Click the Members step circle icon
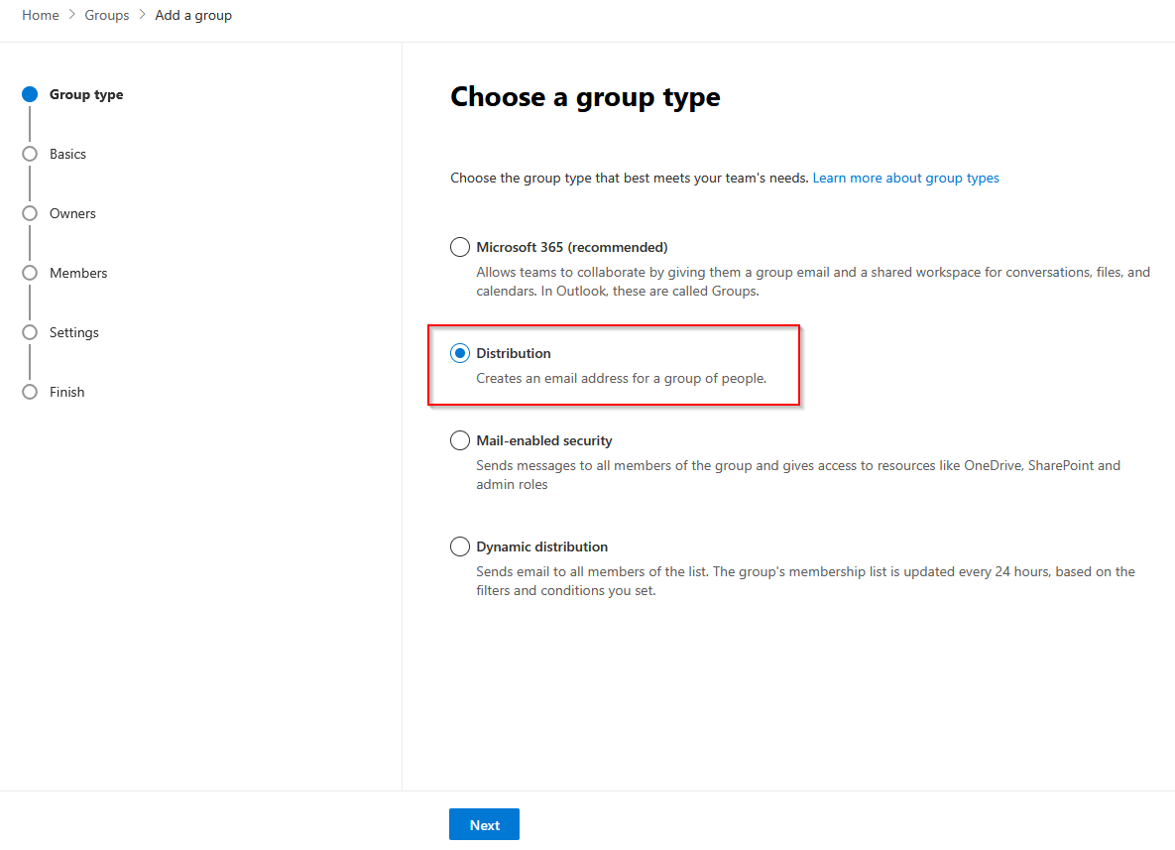Screen dimensions: 1175x850 pos(30,274)
